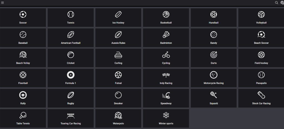Image resolution: width=284 pixels, height=129 pixels.
Task: Click the "Snooker" label
Action: (118, 103)
